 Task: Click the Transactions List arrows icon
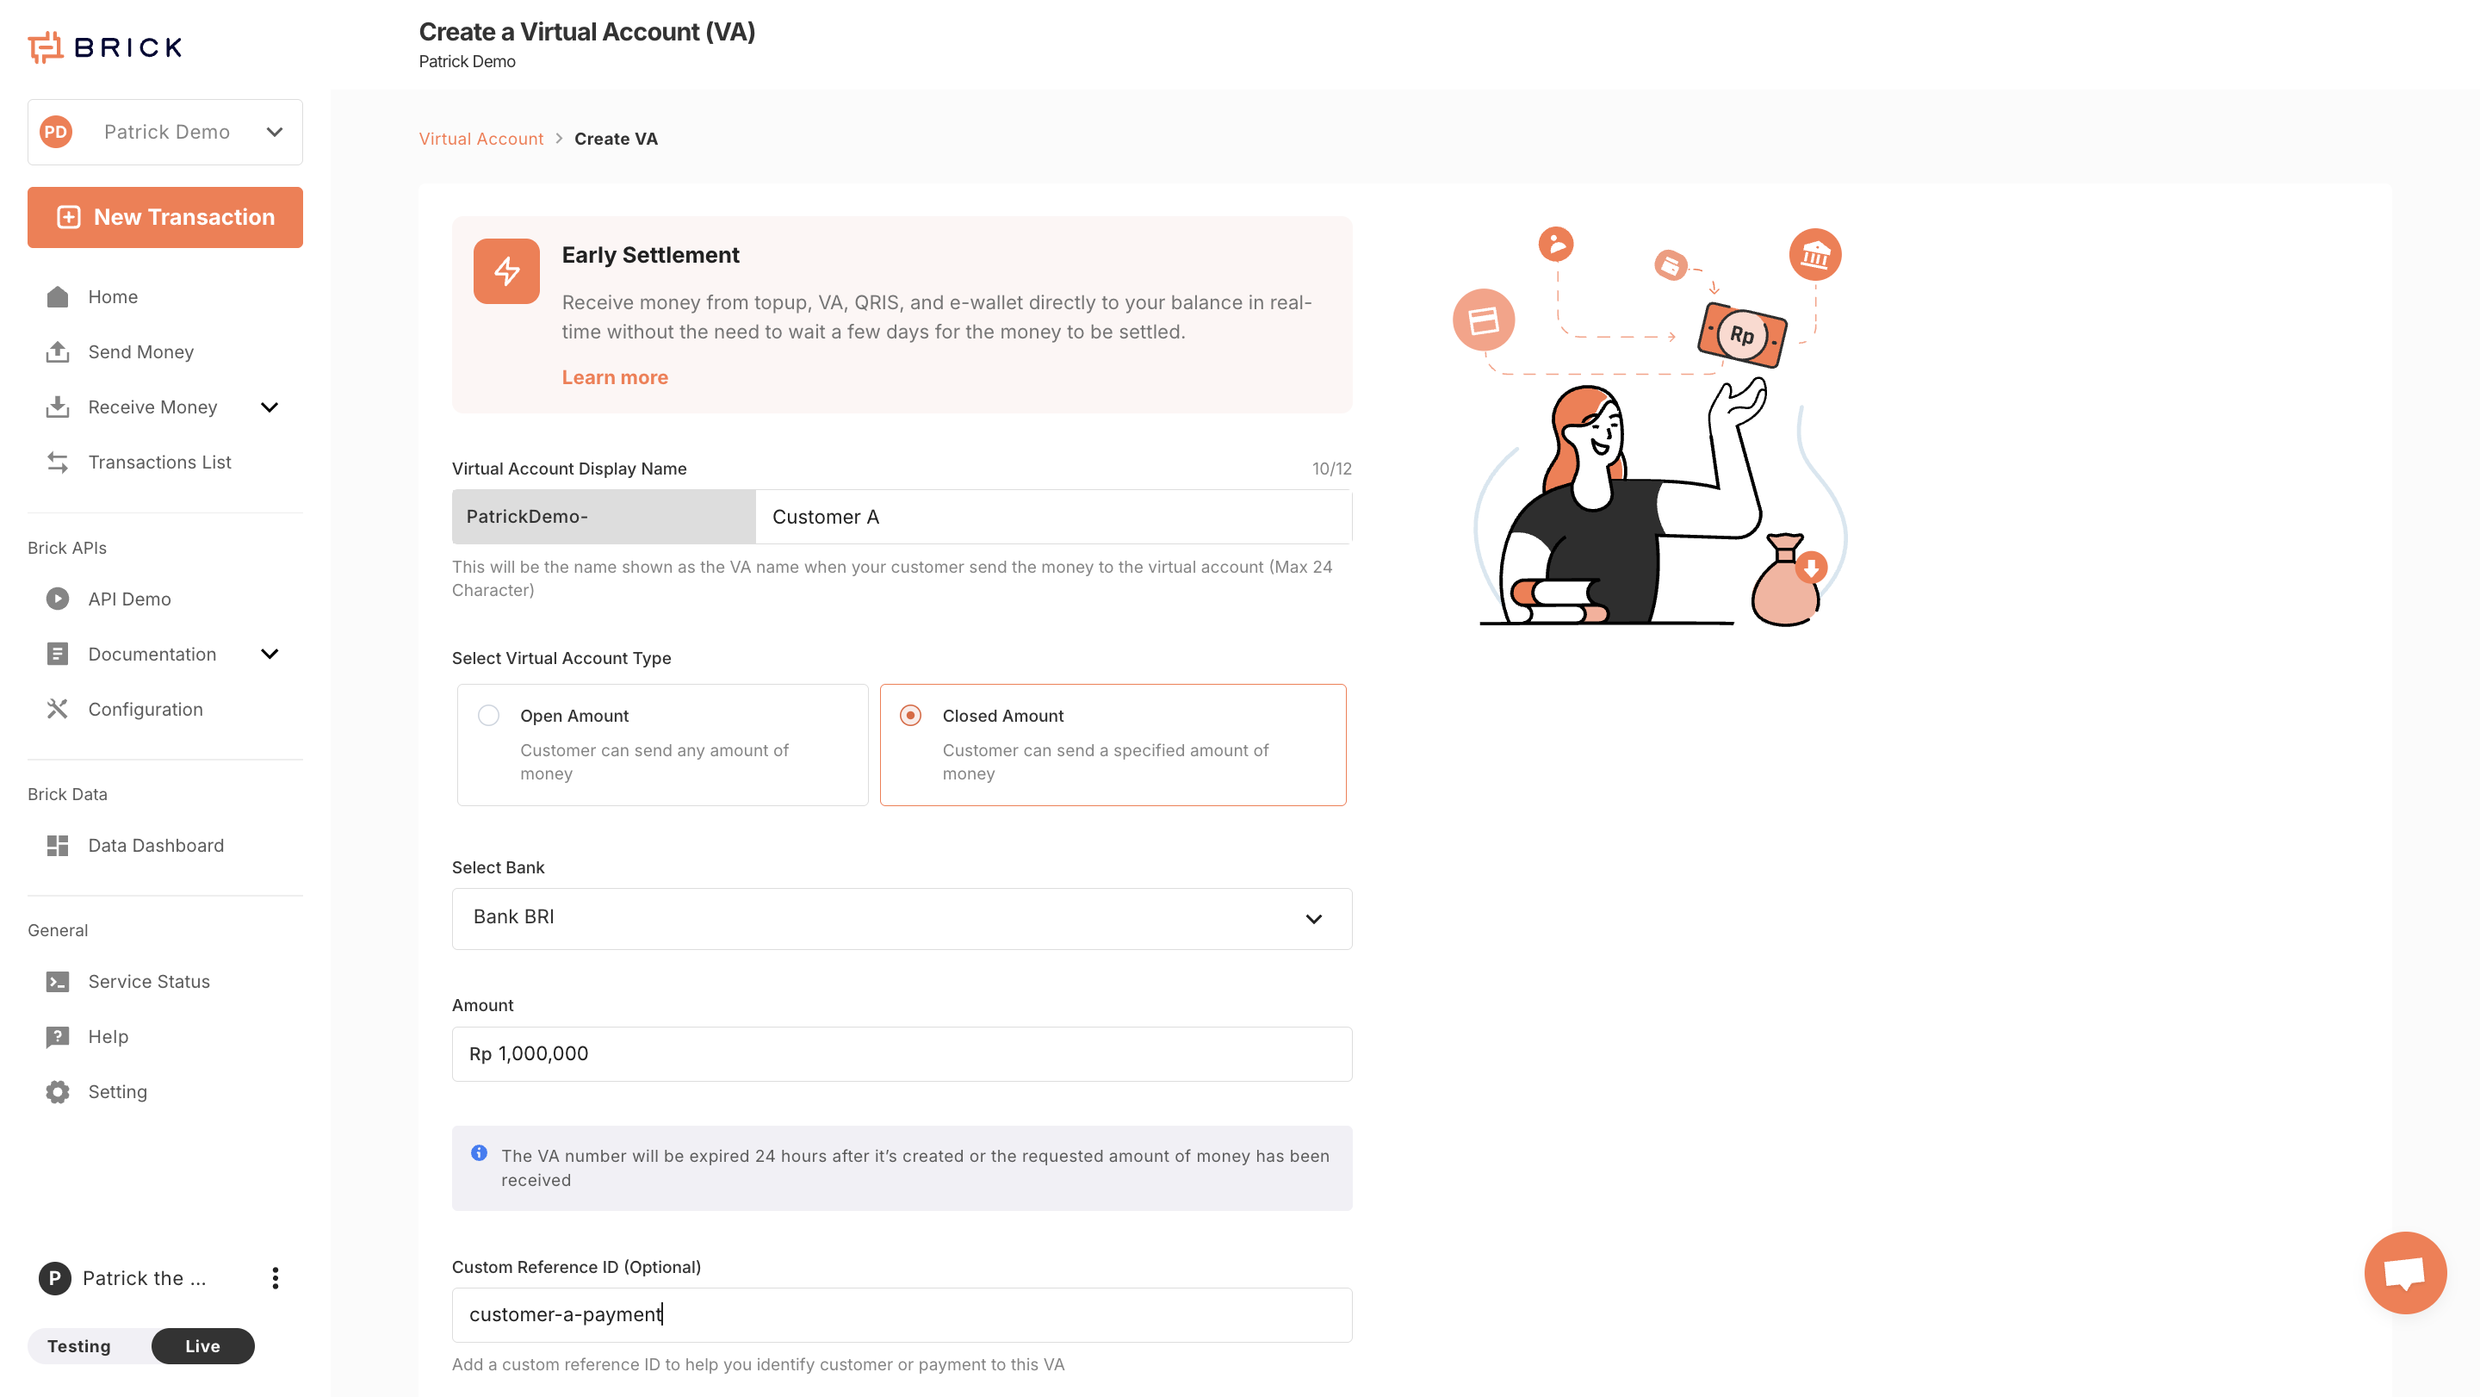click(x=58, y=463)
